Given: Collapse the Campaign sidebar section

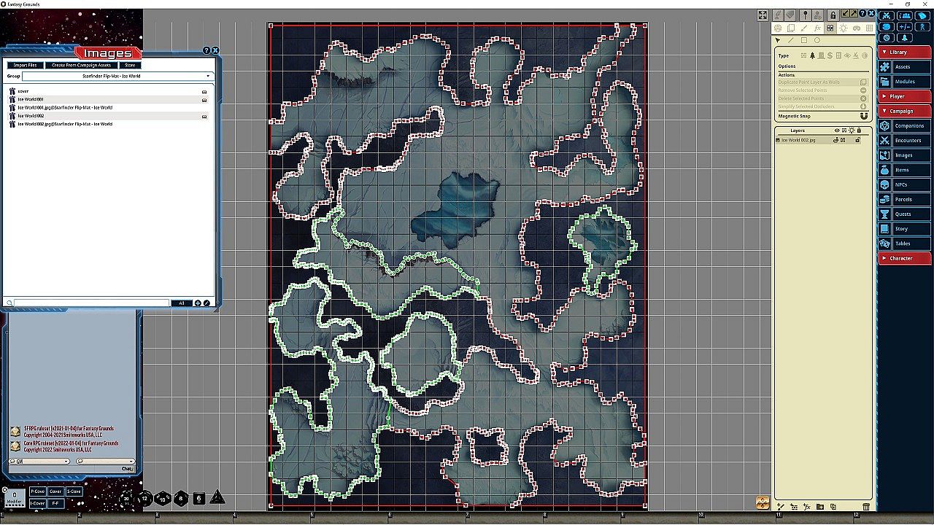Looking at the screenshot, I should click(905, 111).
